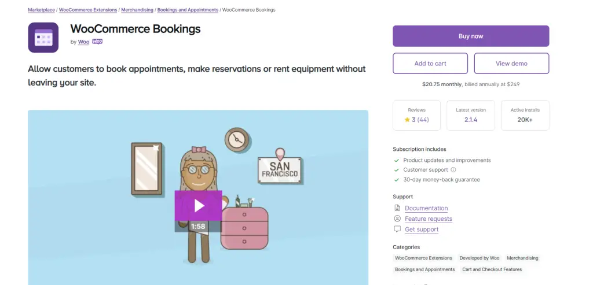
Task: Click the Feature requests person icon
Action: pos(397,219)
